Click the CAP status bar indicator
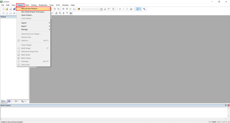This screenshot has height=123, width=230. 210,122
